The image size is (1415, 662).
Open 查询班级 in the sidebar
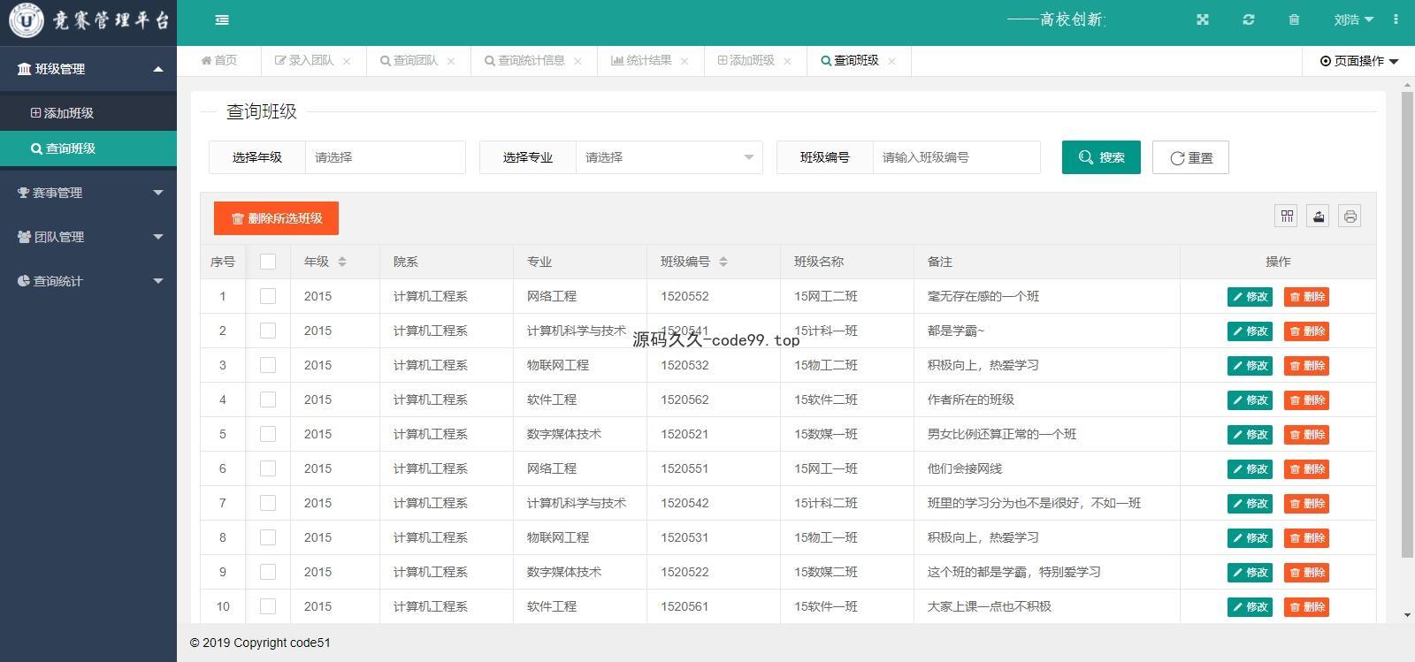pos(88,148)
